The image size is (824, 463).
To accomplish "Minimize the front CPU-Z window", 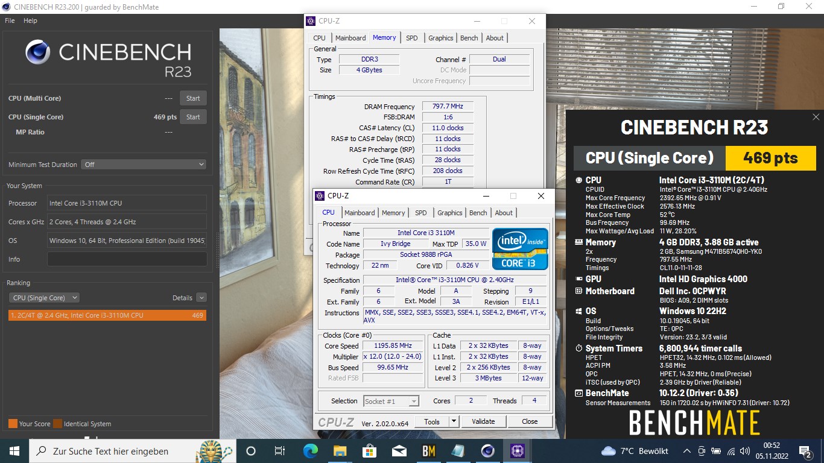I will [x=486, y=196].
